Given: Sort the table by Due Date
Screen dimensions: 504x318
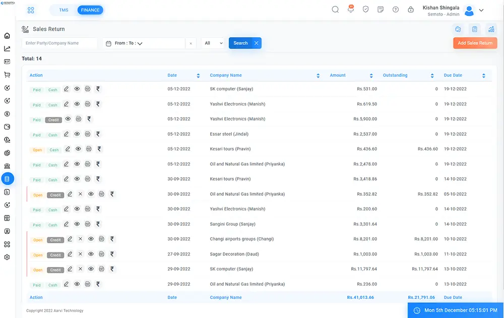Looking at the screenshot, I should (483, 76).
